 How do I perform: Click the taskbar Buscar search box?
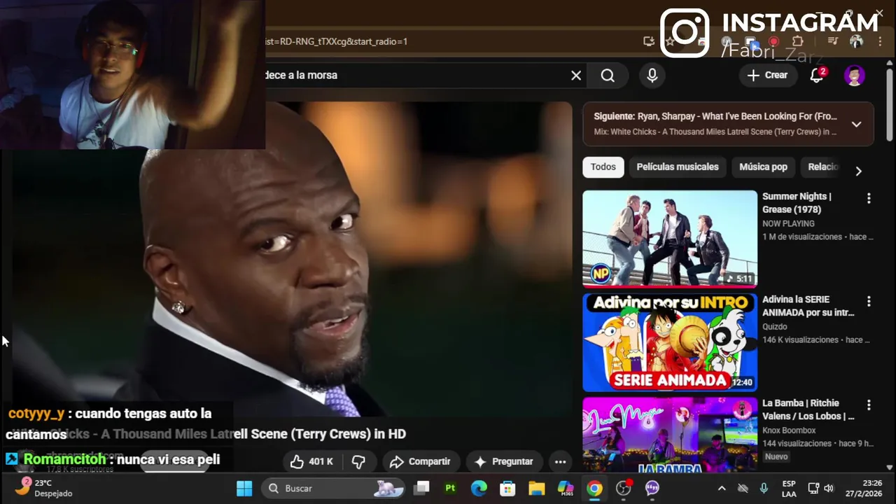pos(334,489)
